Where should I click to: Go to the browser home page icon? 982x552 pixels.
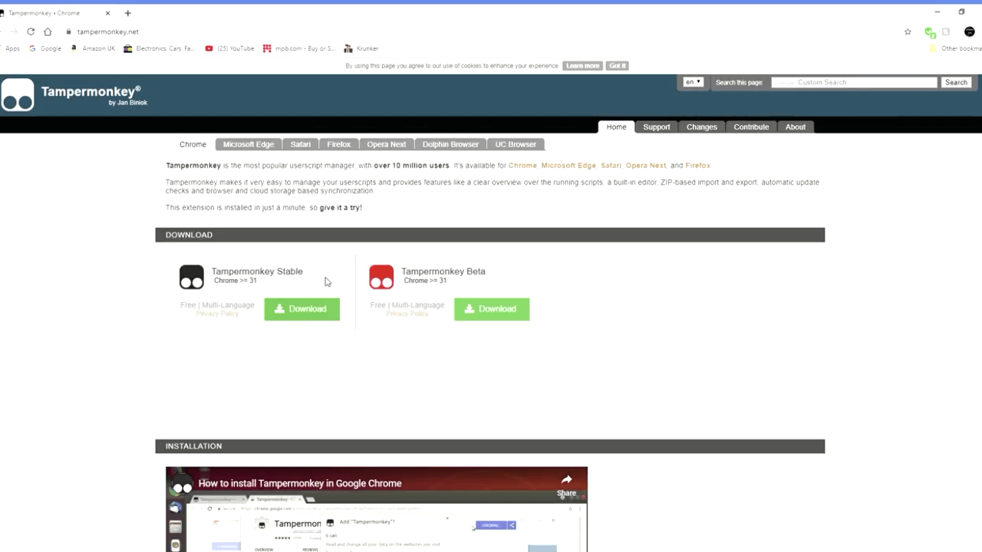(48, 31)
